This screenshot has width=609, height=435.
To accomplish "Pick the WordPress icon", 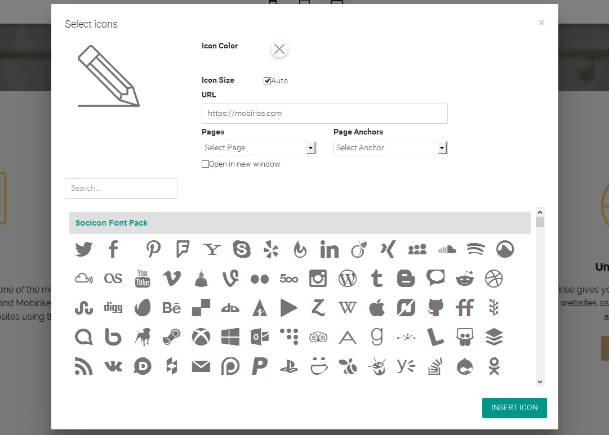I will 348,278.
